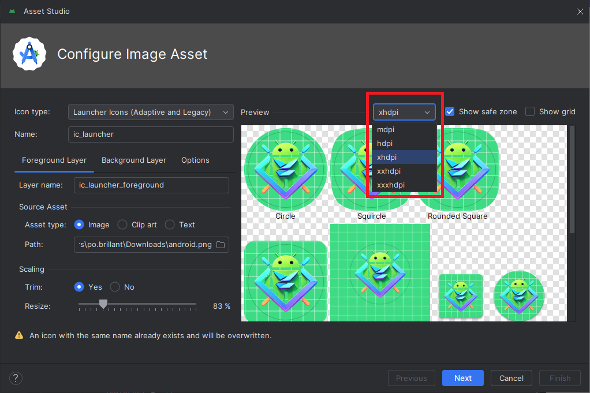
Task: Choose xxxhdpi from the density list
Action: pos(404,185)
